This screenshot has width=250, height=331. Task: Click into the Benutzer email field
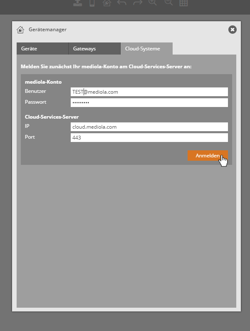tap(149, 92)
